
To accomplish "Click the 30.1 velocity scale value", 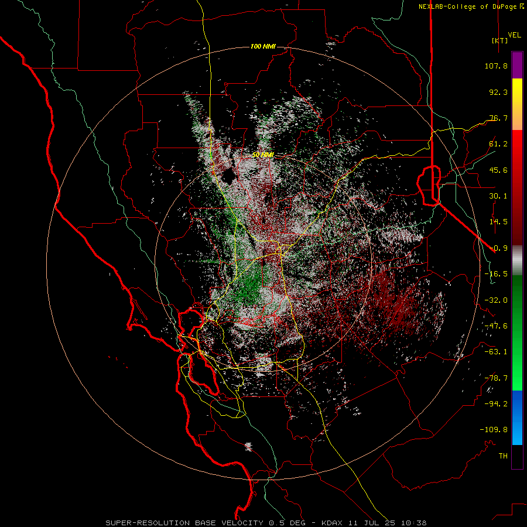I will click(498, 196).
